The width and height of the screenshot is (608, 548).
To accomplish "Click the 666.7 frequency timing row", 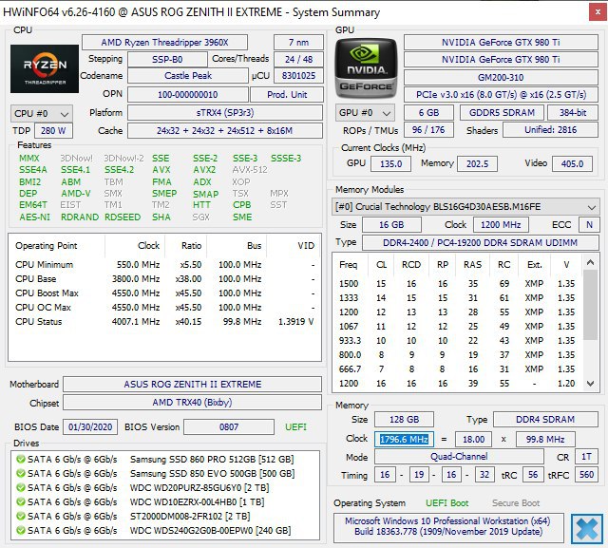I will point(458,369).
